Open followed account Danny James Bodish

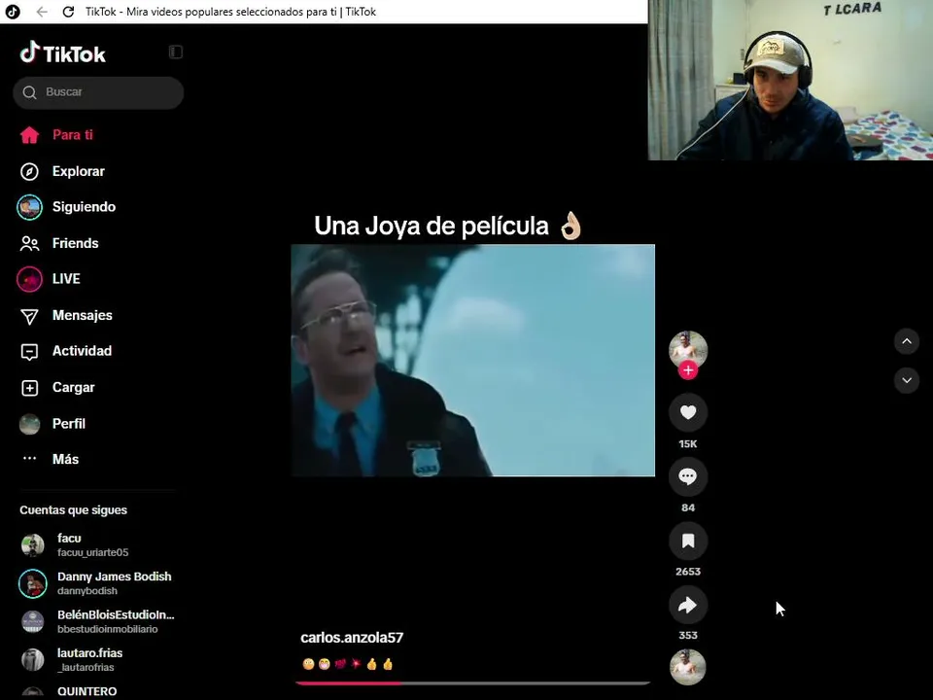pos(98,583)
